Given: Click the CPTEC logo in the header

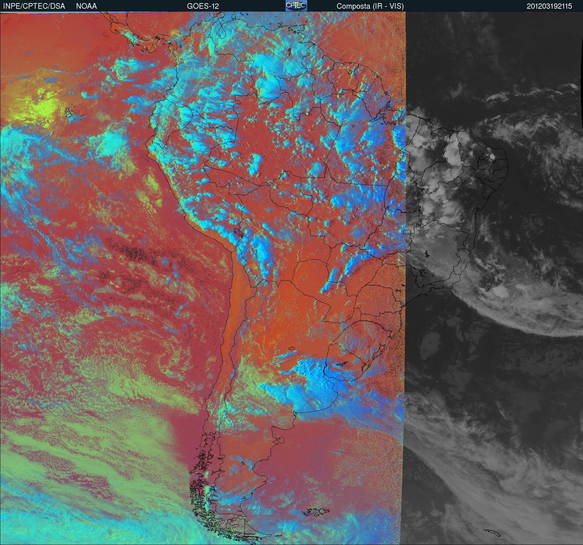Looking at the screenshot, I should pyautogui.click(x=296, y=6).
